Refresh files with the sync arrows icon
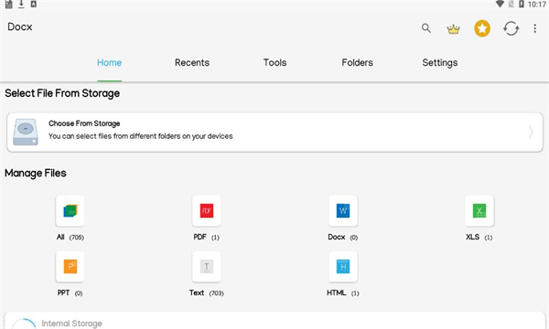Screen dimensions: 549x329 [x=511, y=28]
